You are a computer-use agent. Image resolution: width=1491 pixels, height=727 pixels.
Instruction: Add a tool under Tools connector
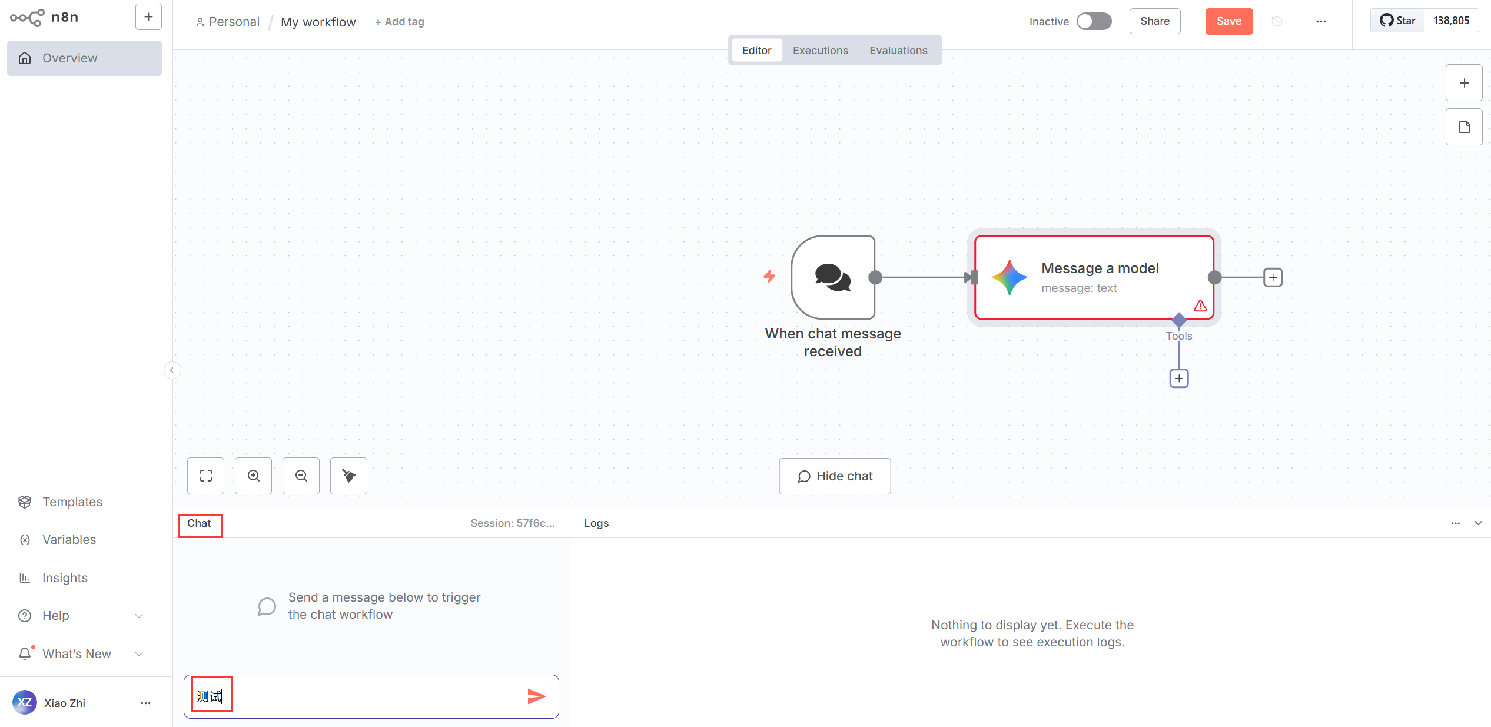pyautogui.click(x=1178, y=378)
